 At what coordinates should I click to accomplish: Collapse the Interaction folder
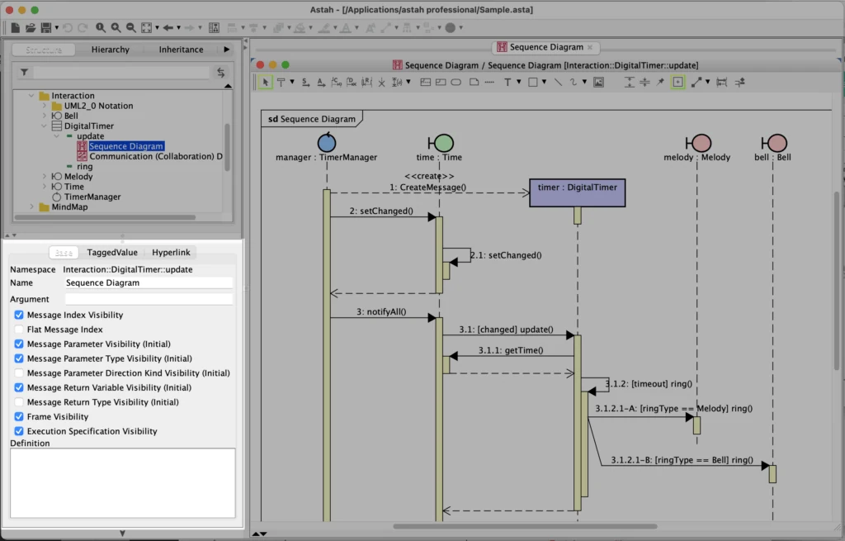click(31, 96)
